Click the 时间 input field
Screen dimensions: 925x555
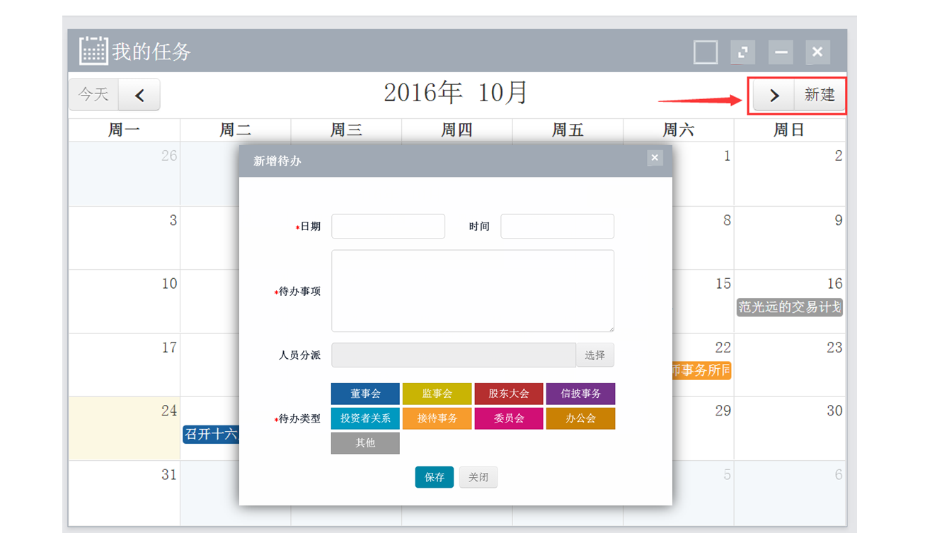(x=557, y=227)
